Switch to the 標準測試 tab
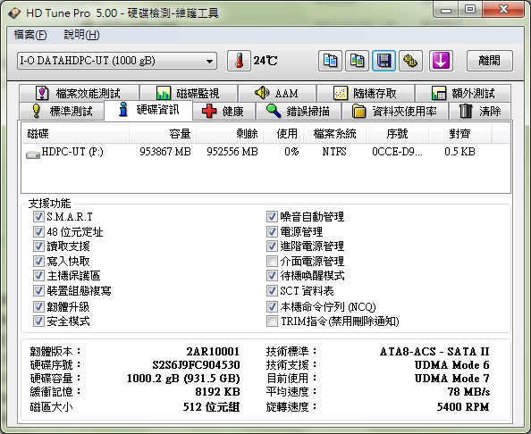 click(62, 111)
